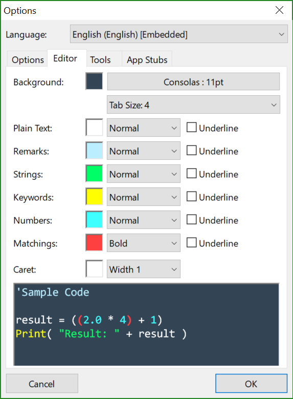Expand the Caret Width dropdown
293x399 pixels.
click(144, 269)
